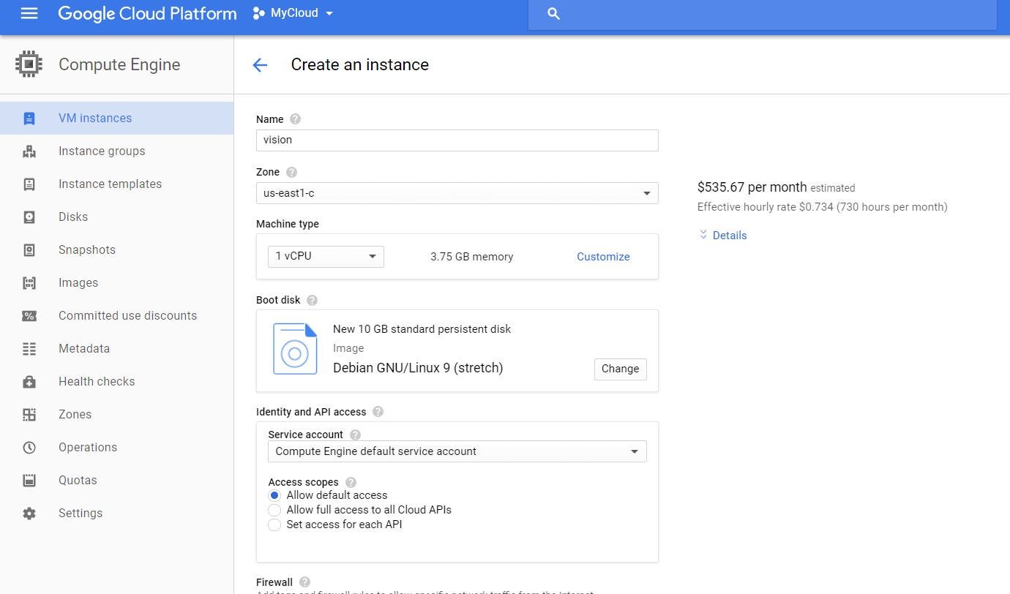Click the Images sidebar icon
Viewport: 1010px width, 594px height.
tap(29, 283)
